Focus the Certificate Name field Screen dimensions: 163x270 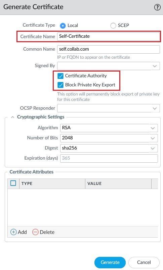pos(108,36)
